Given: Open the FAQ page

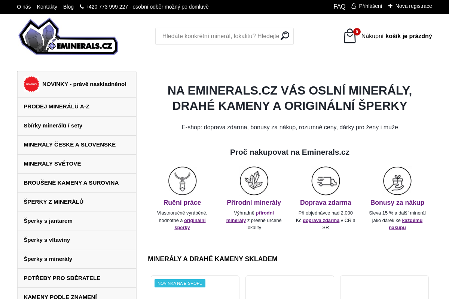Looking at the screenshot, I should [x=339, y=6].
